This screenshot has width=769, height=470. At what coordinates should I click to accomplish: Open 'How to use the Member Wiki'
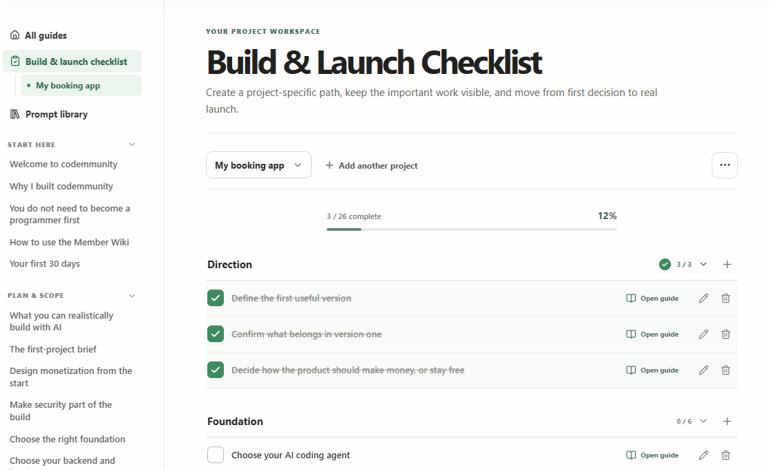(x=69, y=243)
